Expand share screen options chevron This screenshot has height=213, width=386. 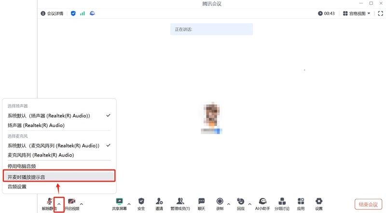point(129,204)
